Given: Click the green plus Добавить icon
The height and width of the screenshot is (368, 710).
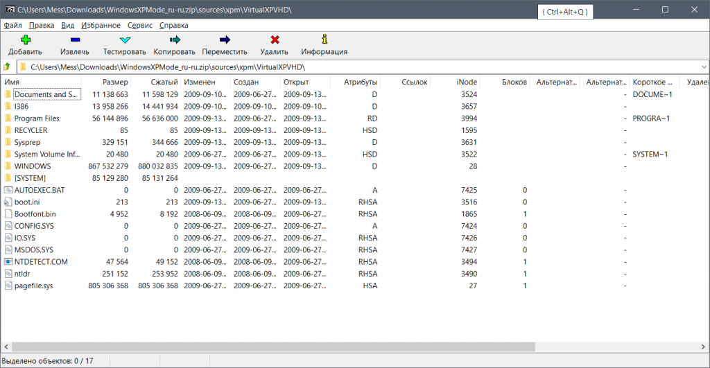Looking at the screenshot, I should click(x=26, y=40).
